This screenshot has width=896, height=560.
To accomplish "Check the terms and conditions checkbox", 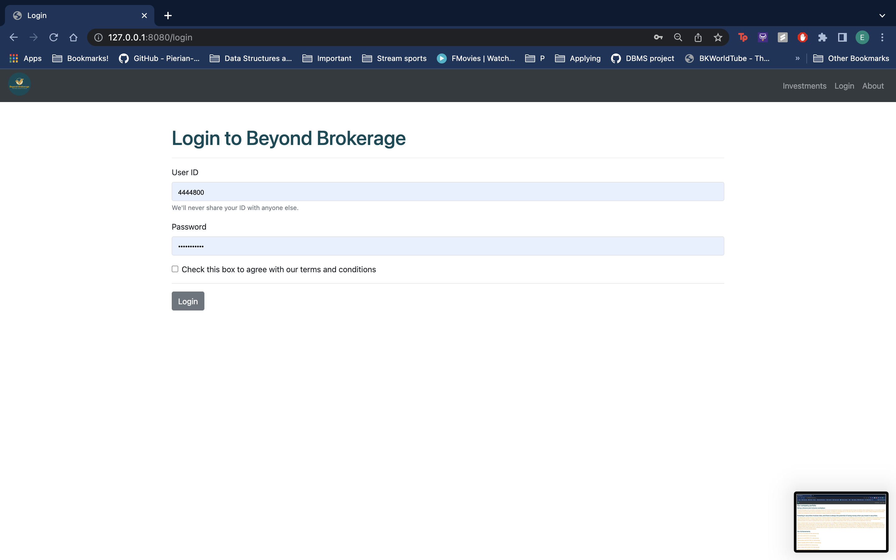I will point(175,269).
